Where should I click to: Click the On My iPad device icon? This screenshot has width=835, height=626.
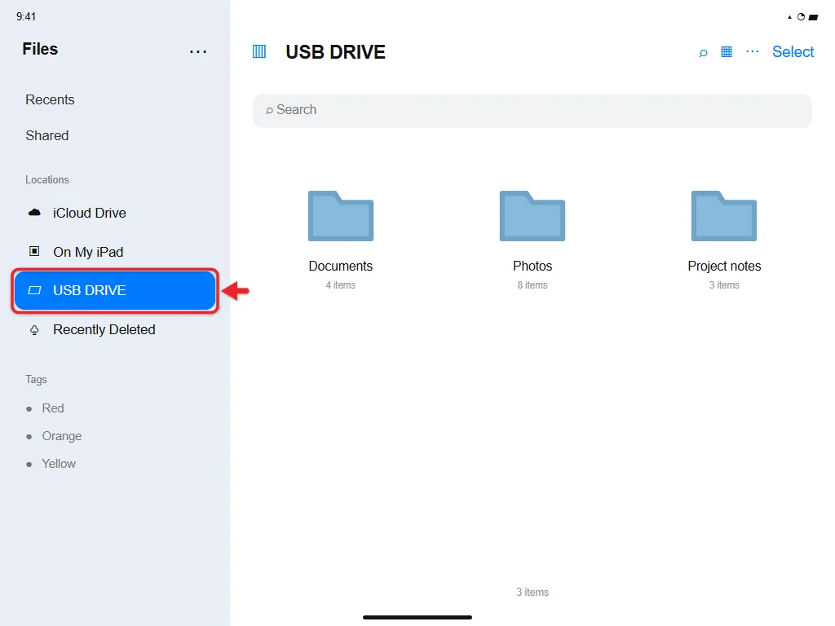(x=34, y=251)
